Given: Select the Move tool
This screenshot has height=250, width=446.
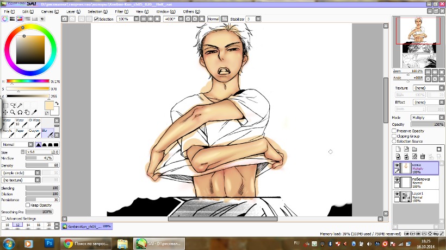Looking at the screenshot, I should pyautogui.click(x=5, y=112).
